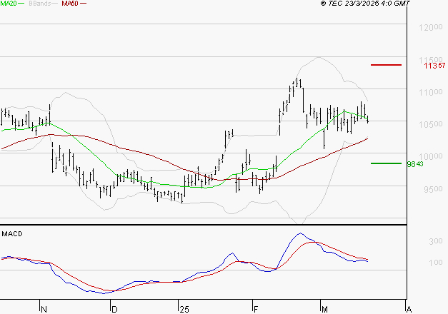Viewport: 448px width, 314px height.
Task: Click the 100 MACD axis label
Action: coord(436,263)
